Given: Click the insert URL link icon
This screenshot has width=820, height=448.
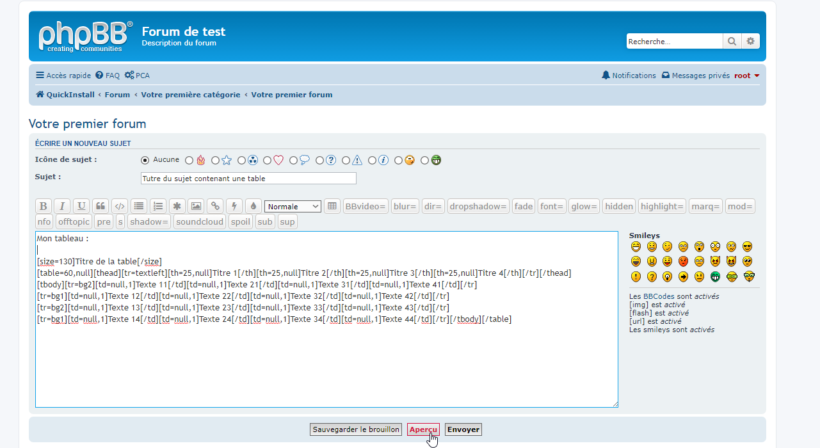Looking at the screenshot, I should click(215, 206).
